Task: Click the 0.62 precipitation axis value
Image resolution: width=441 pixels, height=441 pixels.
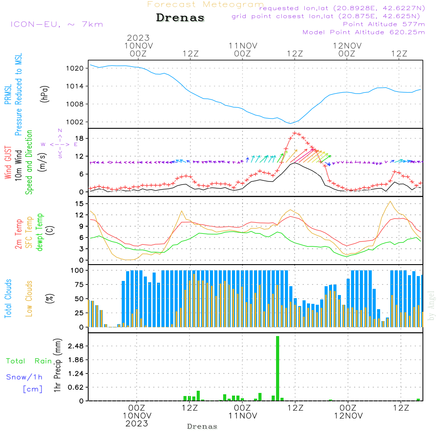Action: 76,387
